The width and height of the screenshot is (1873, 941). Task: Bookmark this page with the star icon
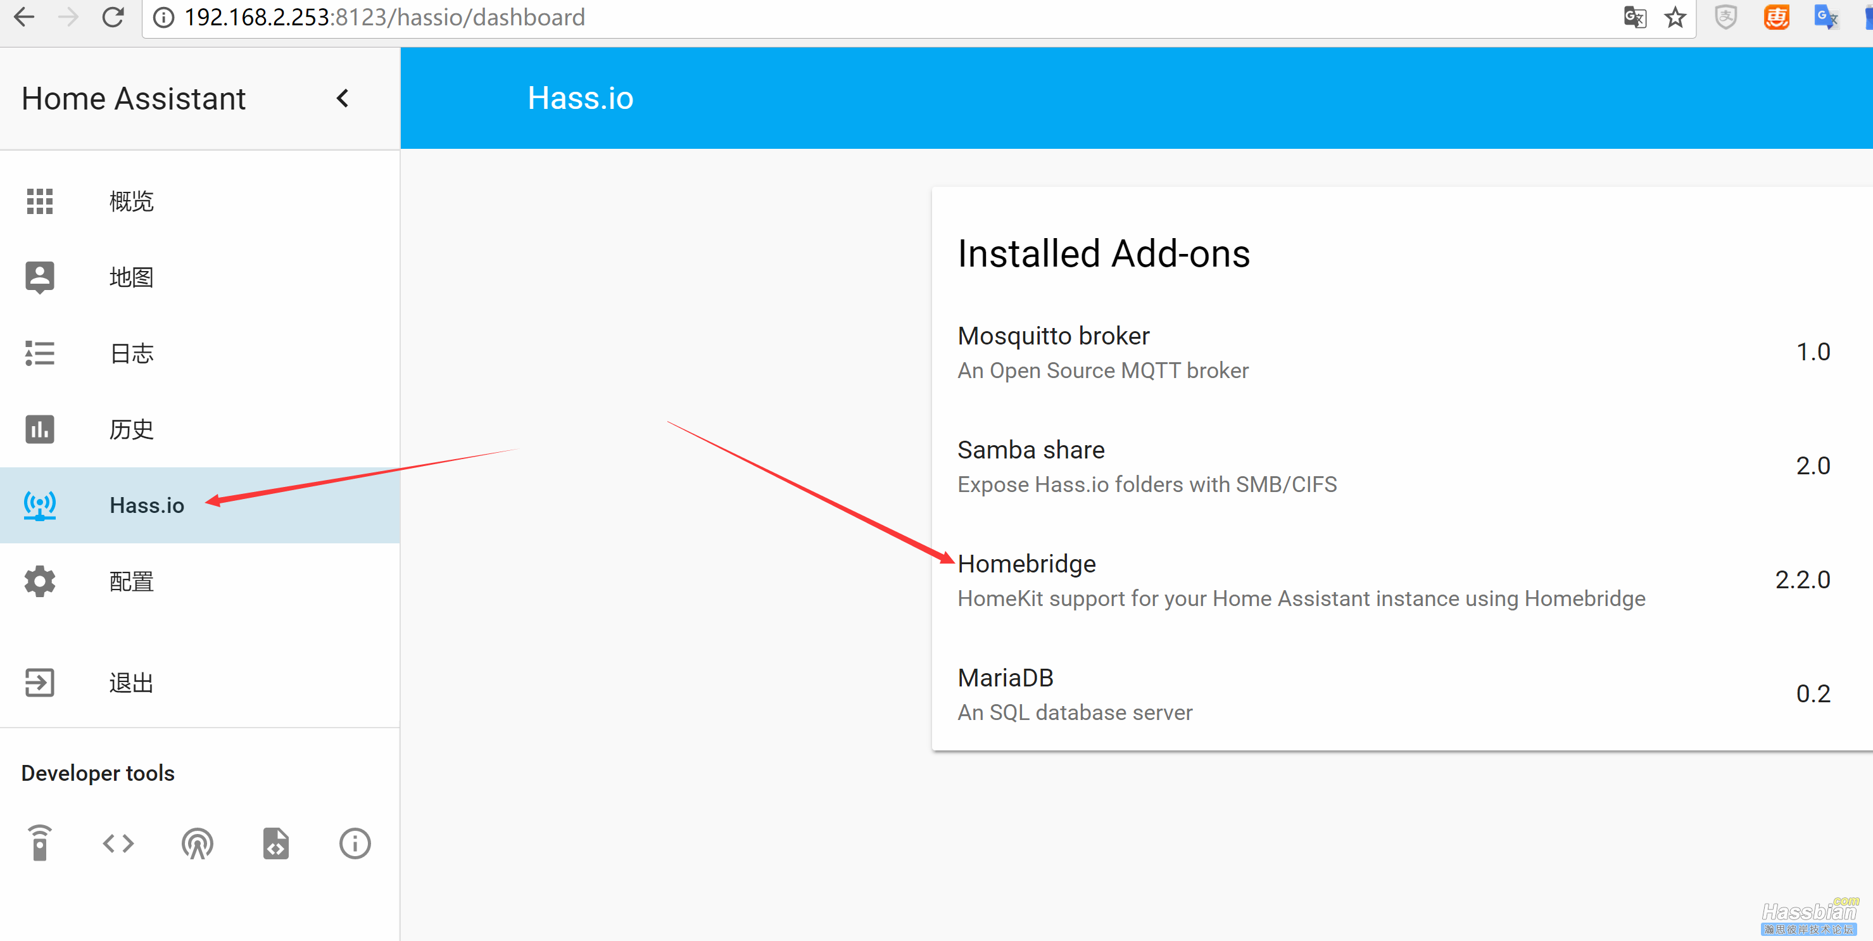click(1675, 16)
